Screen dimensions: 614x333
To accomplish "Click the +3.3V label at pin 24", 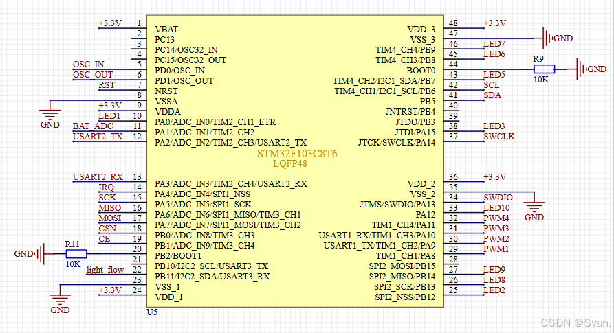I will [109, 290].
